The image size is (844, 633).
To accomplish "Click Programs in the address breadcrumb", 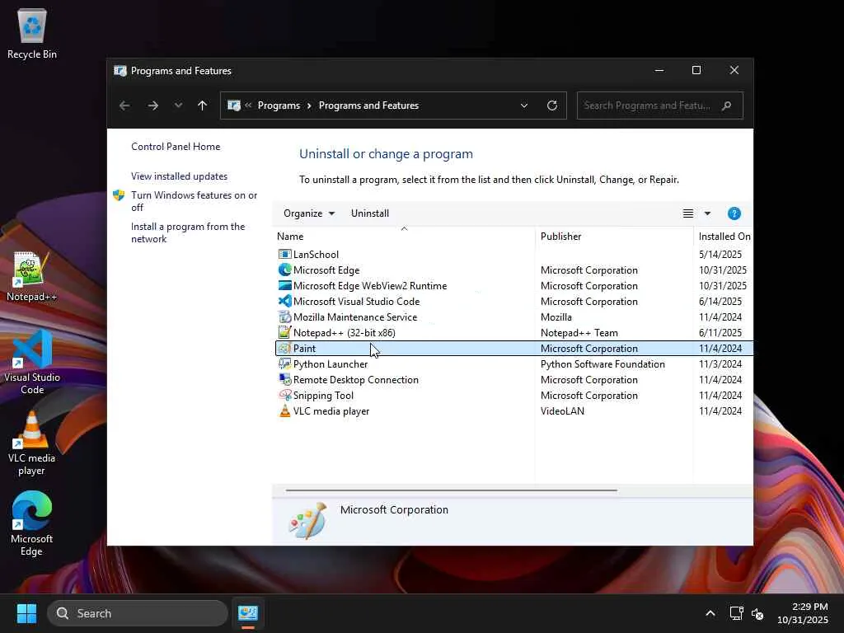I will (279, 105).
